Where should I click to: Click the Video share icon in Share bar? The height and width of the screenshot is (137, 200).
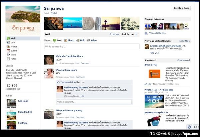pos(88,40)
